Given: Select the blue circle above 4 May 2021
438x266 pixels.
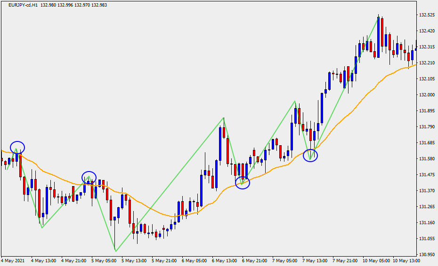Looking at the screenshot, I should [17, 147].
